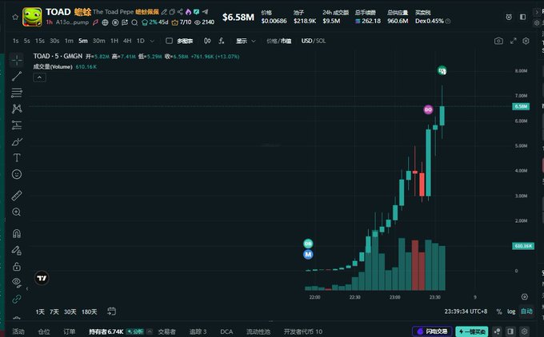Click the magnifier search icon under token name
This screenshot has height=337, width=544.
pos(134,22)
